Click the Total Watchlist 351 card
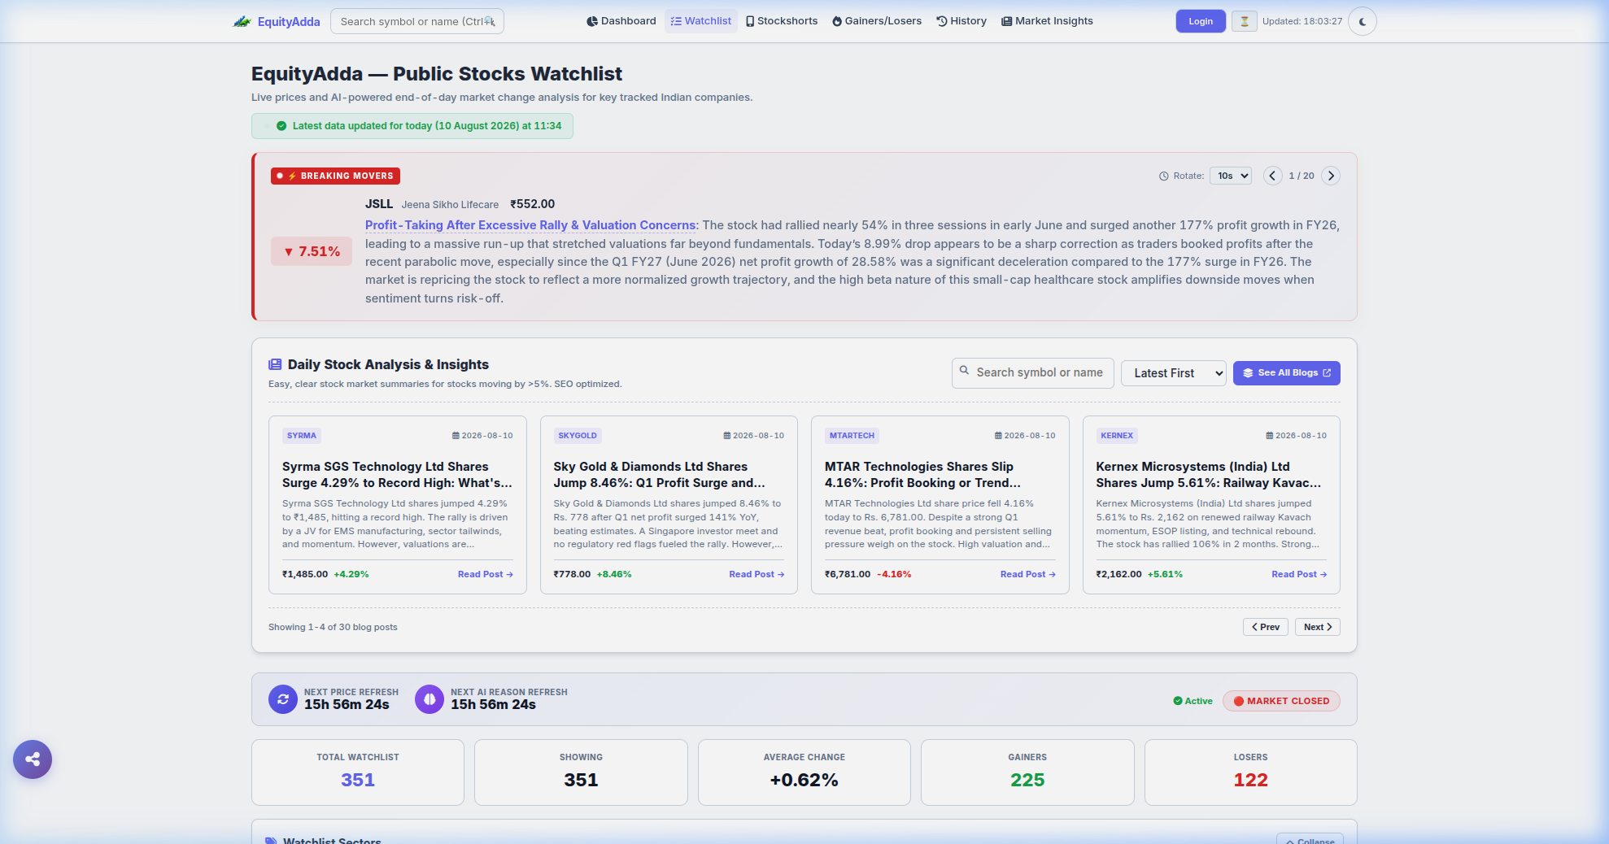The height and width of the screenshot is (844, 1609). (358, 772)
